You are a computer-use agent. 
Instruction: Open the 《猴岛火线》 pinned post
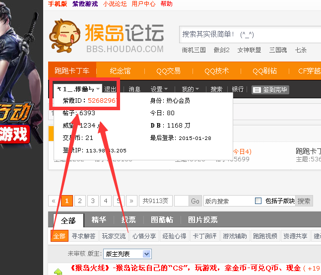tap(185, 268)
